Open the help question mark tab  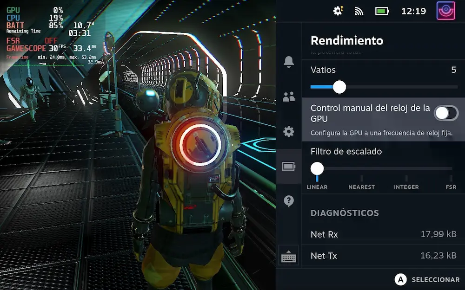point(289,201)
